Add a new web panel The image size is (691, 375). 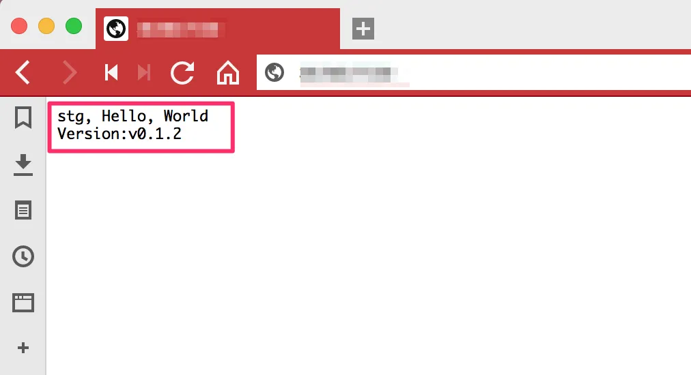click(x=23, y=348)
